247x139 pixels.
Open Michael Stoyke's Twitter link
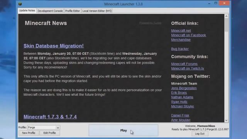pyautogui.click(x=183, y=107)
